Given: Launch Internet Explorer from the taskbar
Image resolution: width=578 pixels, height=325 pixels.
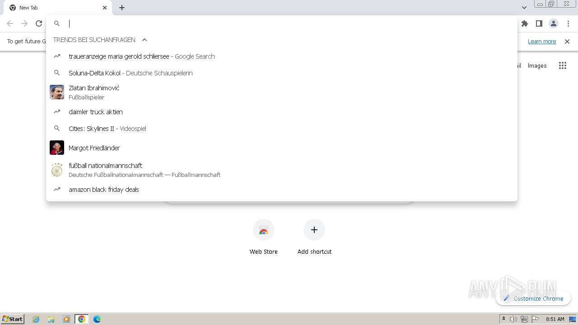Looking at the screenshot, I should point(36,319).
